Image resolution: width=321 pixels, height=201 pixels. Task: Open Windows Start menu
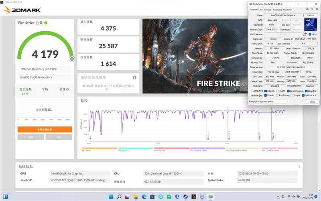[111, 197]
